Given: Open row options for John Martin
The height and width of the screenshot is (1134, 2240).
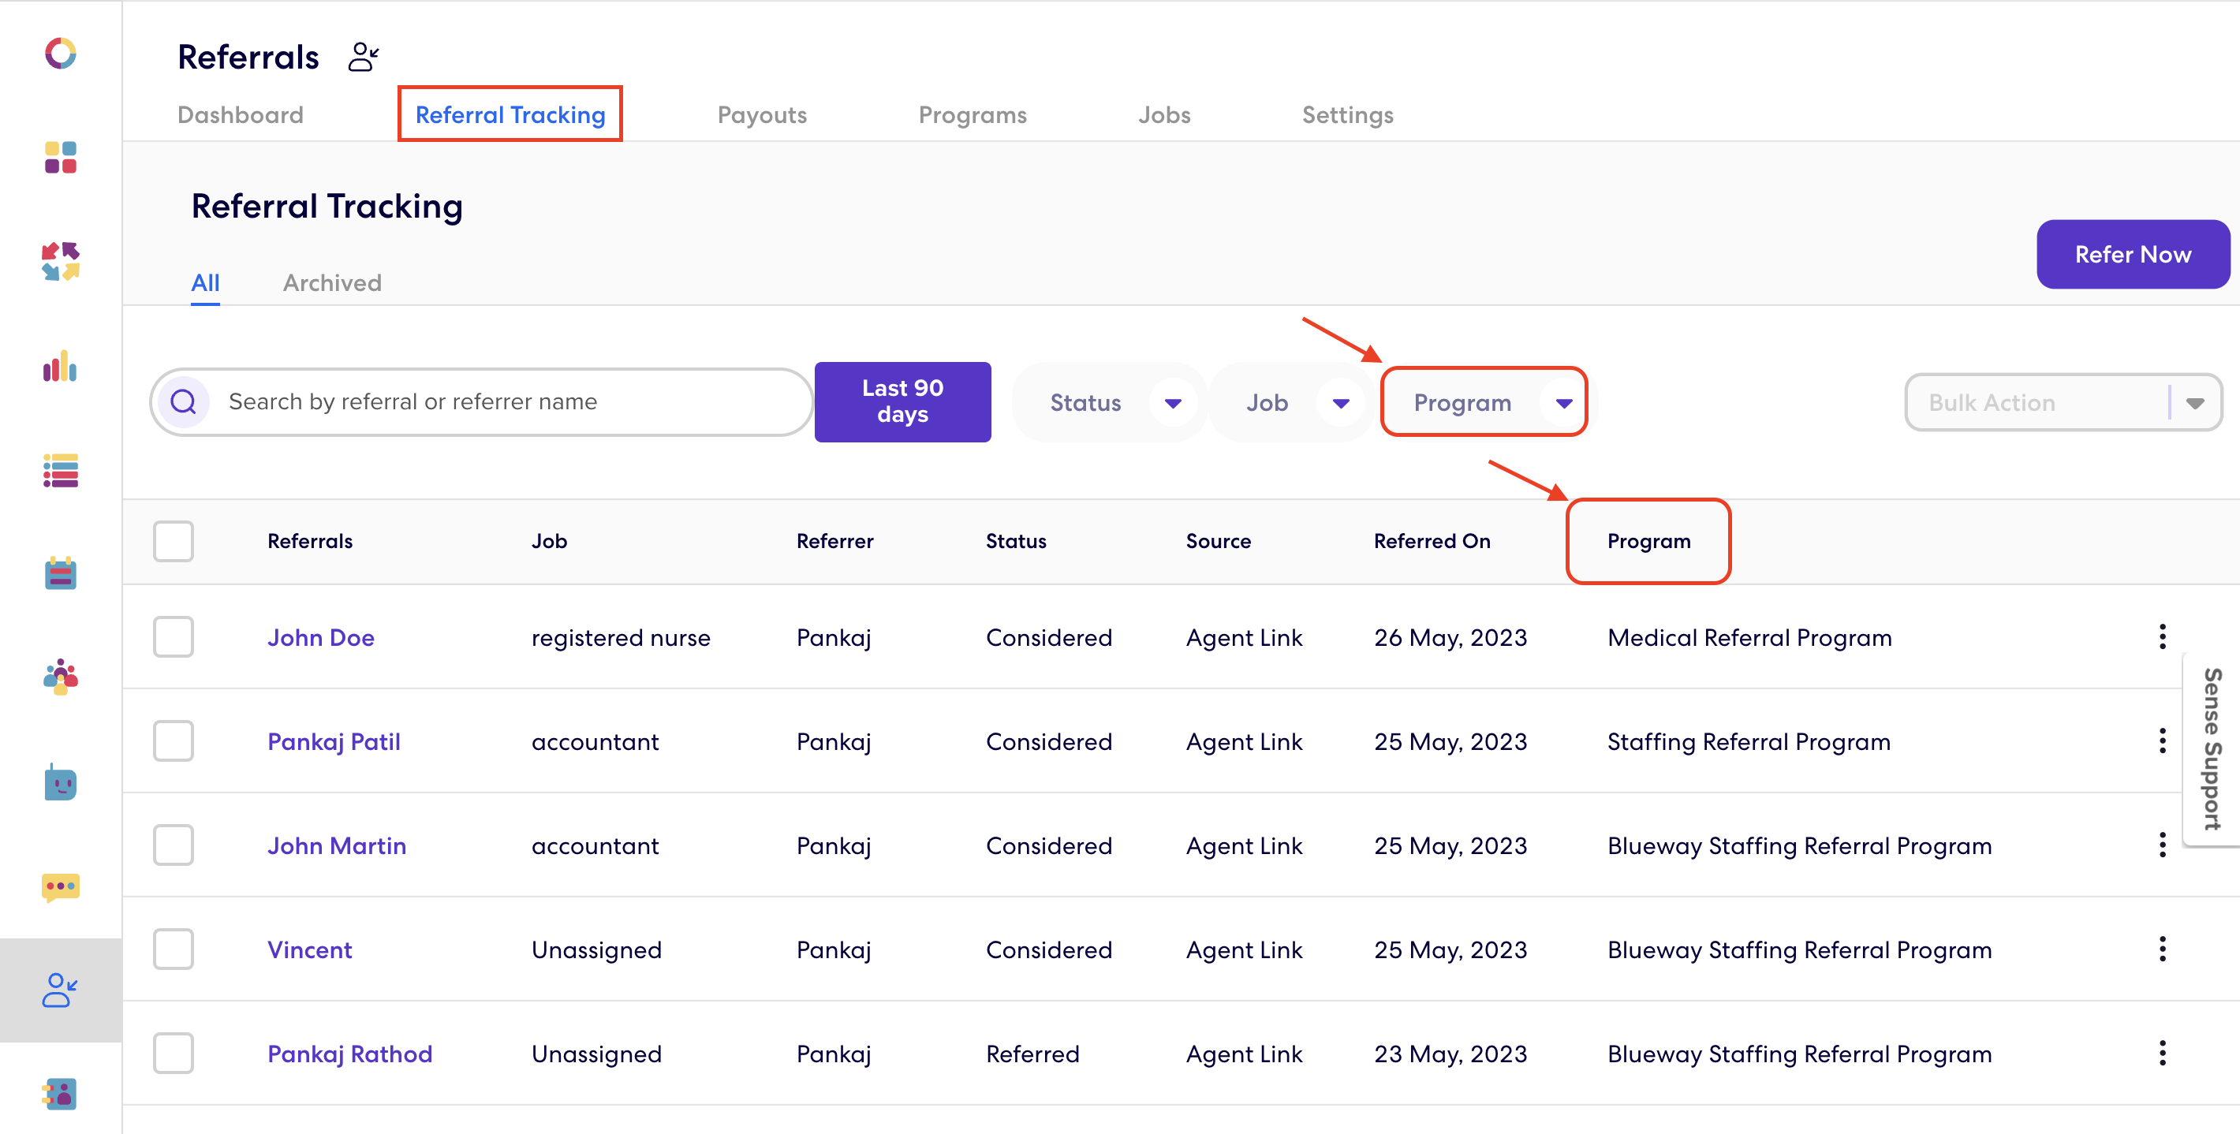Looking at the screenshot, I should point(2163,845).
